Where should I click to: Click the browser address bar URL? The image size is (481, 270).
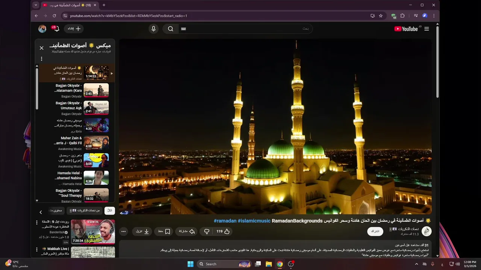tap(129, 16)
